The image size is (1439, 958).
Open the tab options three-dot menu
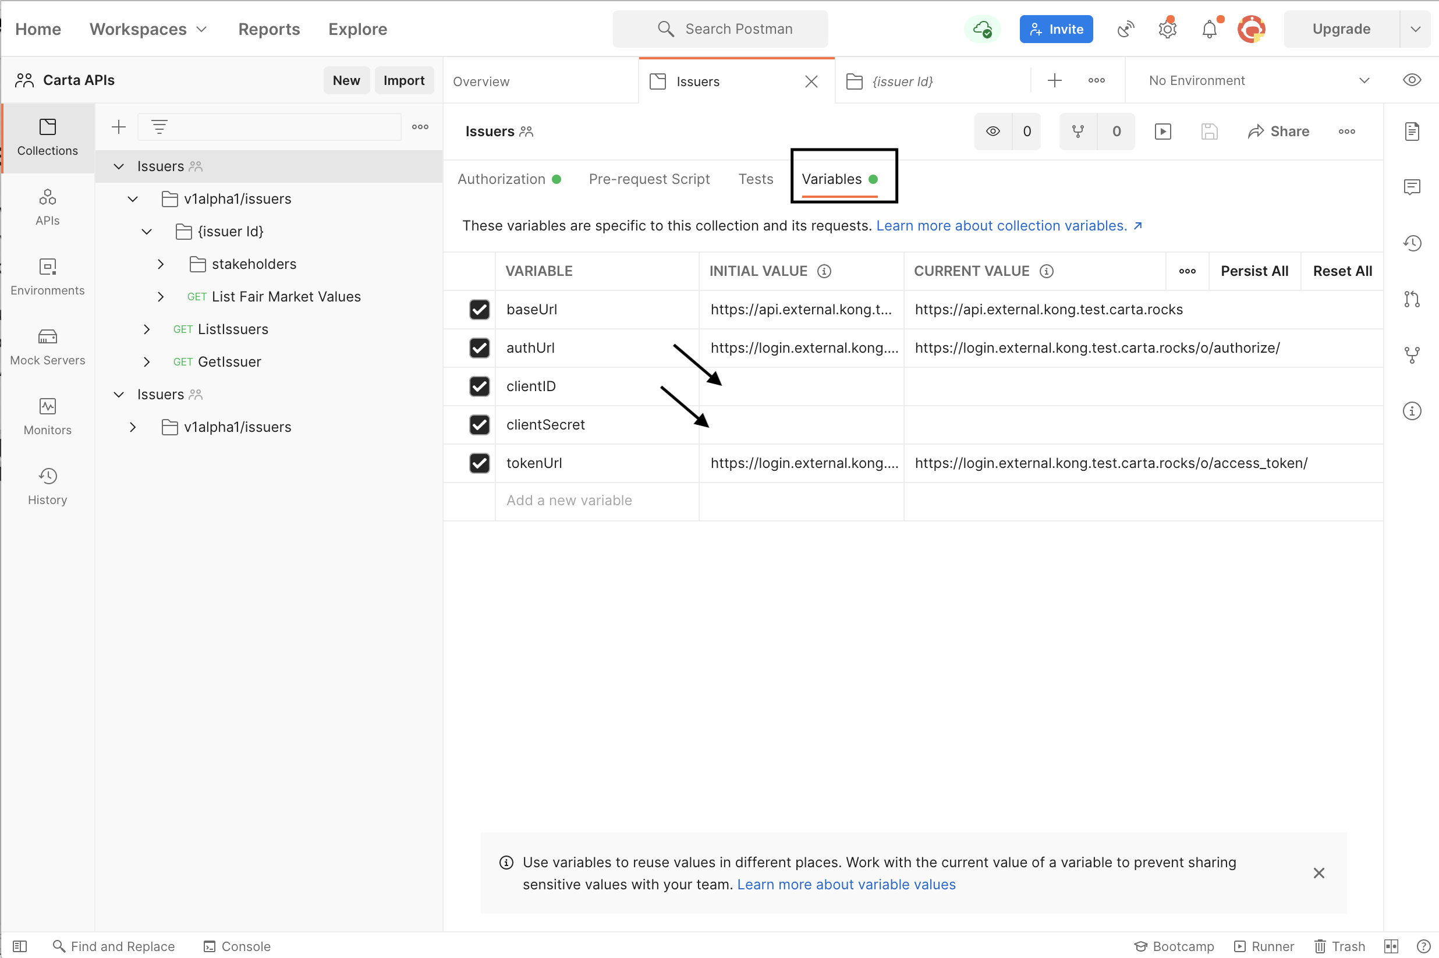point(1096,80)
